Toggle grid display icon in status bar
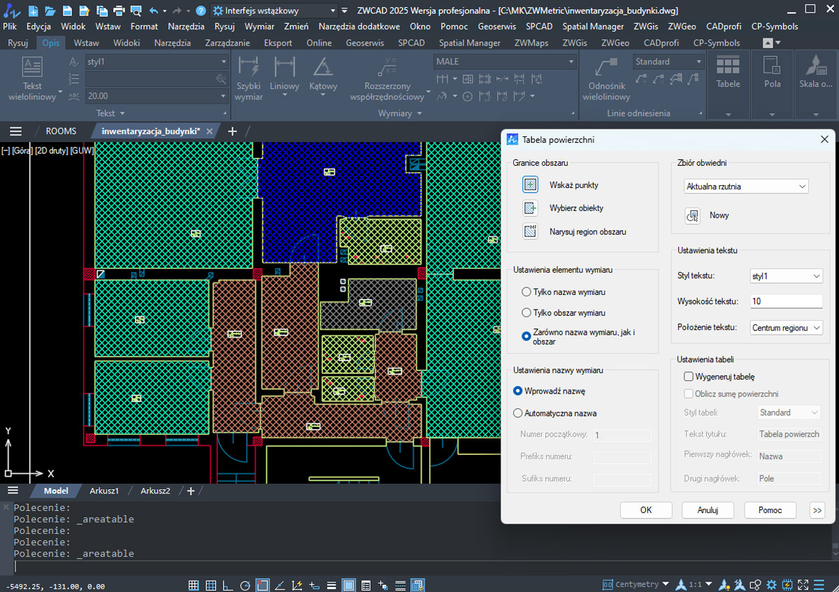The height and width of the screenshot is (592, 839). pos(194,585)
